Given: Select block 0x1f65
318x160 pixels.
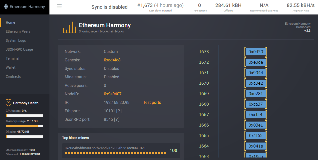Looking at the screenshot, I should click(x=256, y=136).
